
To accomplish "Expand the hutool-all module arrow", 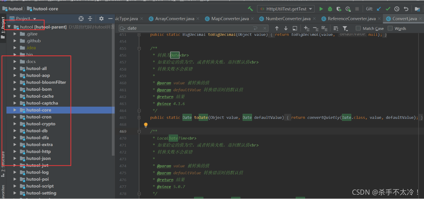I will point(15,69).
